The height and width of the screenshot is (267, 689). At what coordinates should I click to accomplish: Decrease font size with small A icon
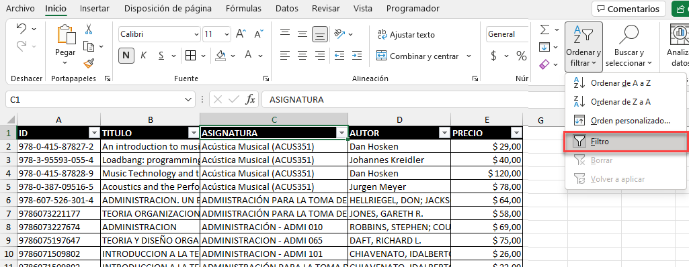click(258, 34)
